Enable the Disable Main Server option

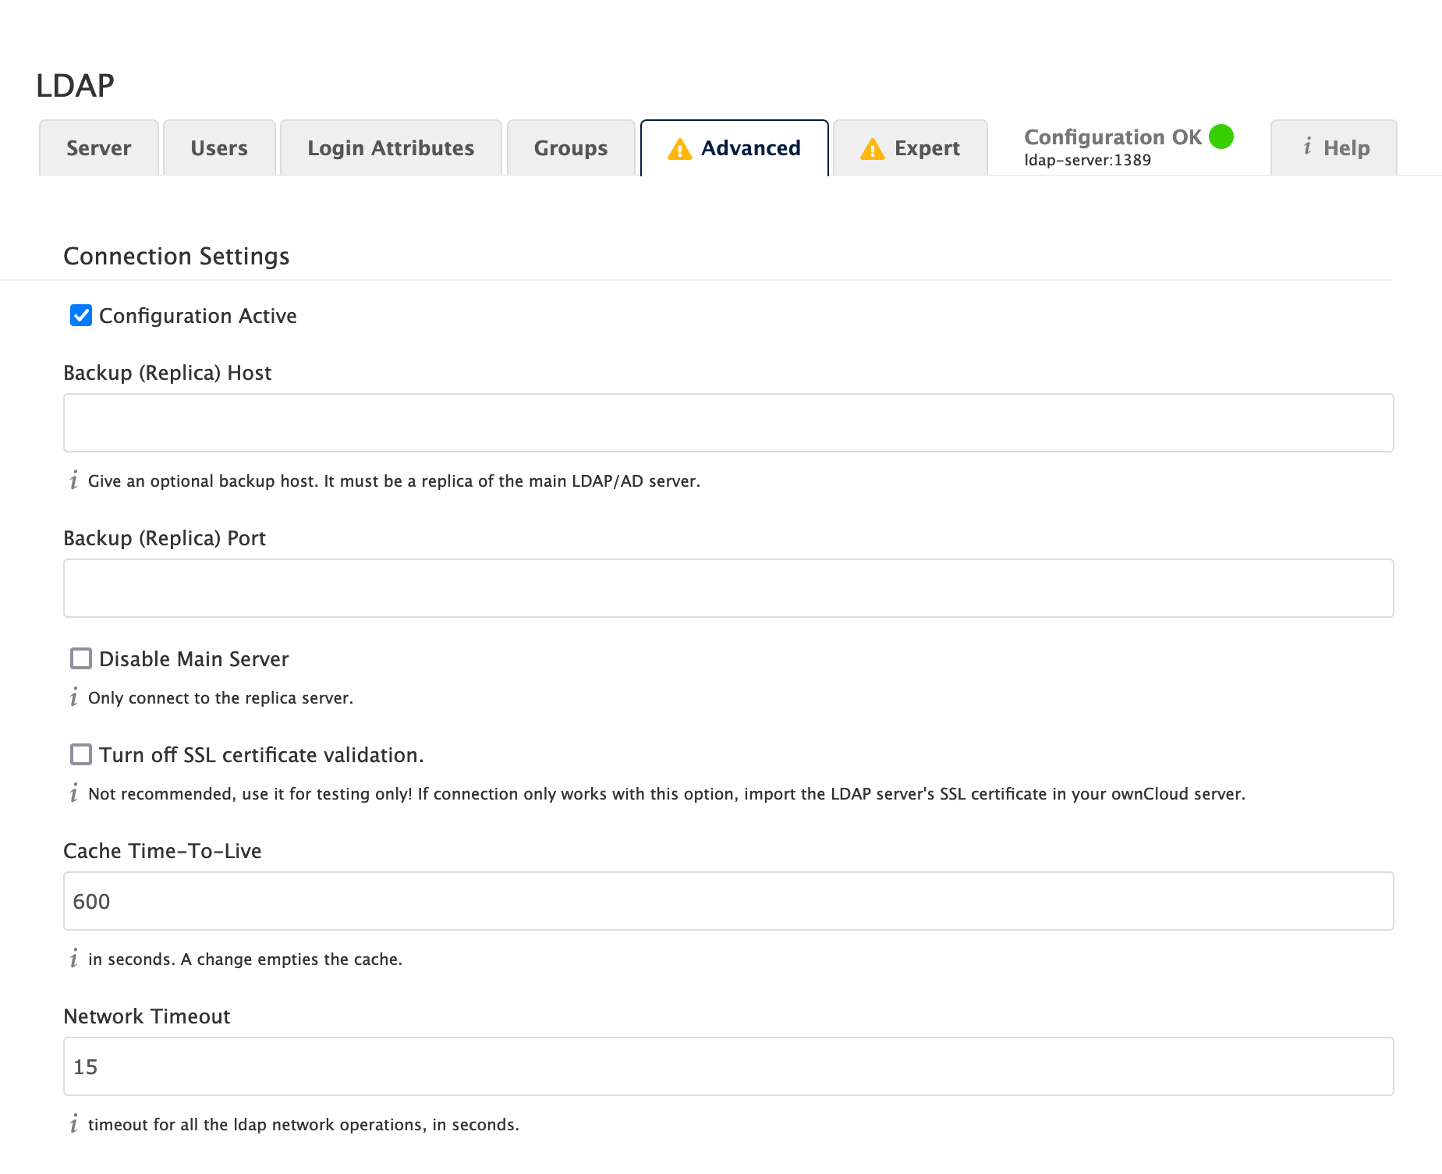[80, 658]
